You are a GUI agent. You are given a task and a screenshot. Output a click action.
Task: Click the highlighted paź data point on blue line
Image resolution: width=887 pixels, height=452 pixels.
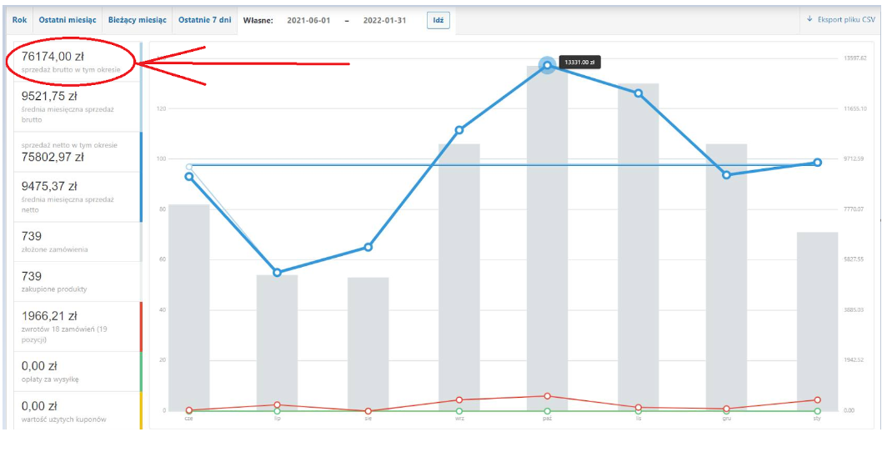click(547, 65)
